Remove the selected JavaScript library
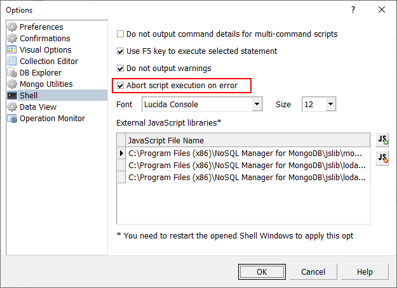Viewport: 397px width, 288px height. 382,159
